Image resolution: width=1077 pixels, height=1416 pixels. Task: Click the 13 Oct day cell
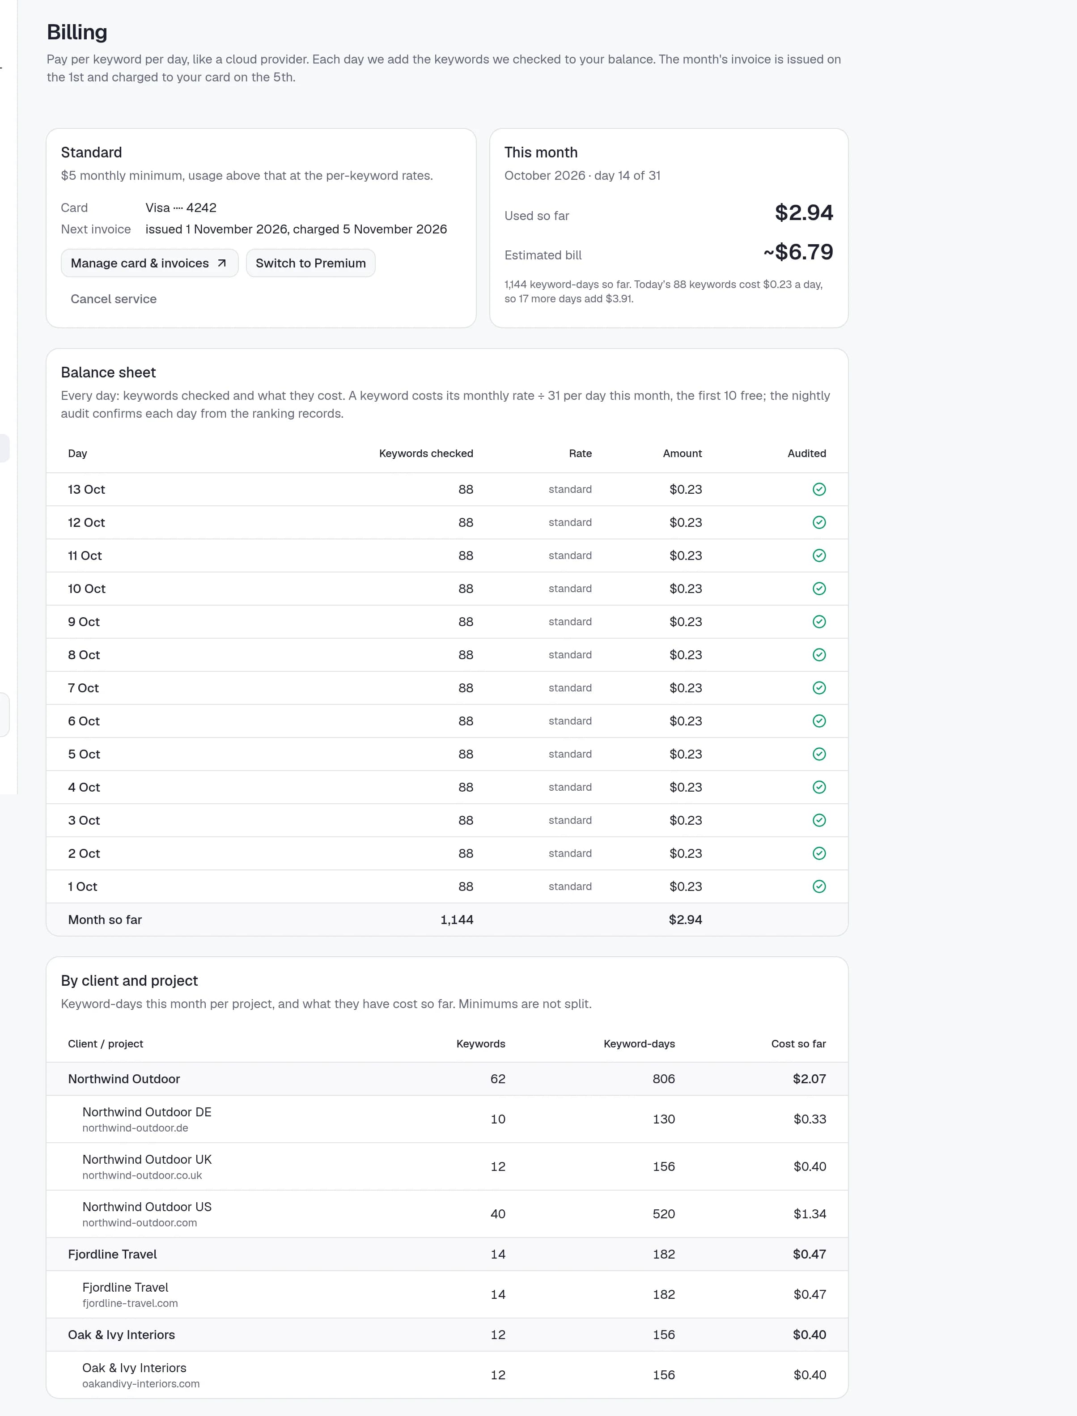pyautogui.click(x=87, y=489)
